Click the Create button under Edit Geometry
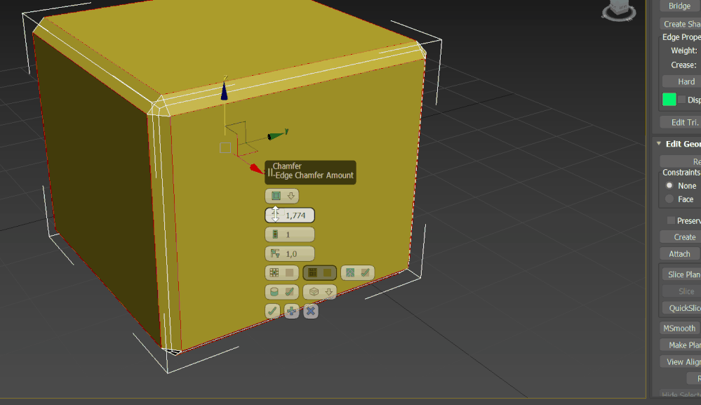 [x=681, y=237]
